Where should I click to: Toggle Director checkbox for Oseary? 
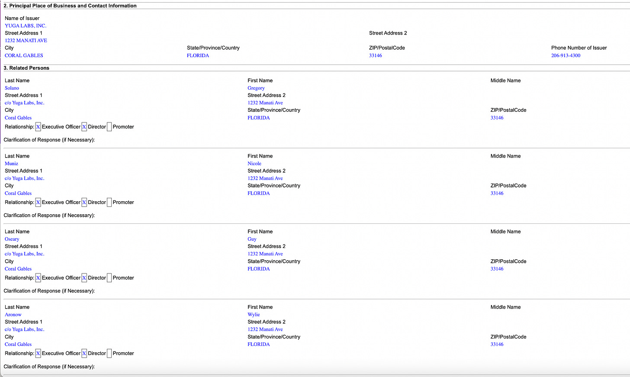84,278
